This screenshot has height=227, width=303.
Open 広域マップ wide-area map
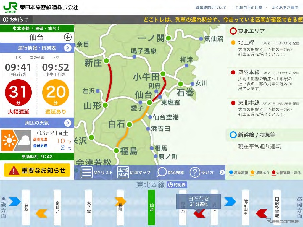click(134, 172)
